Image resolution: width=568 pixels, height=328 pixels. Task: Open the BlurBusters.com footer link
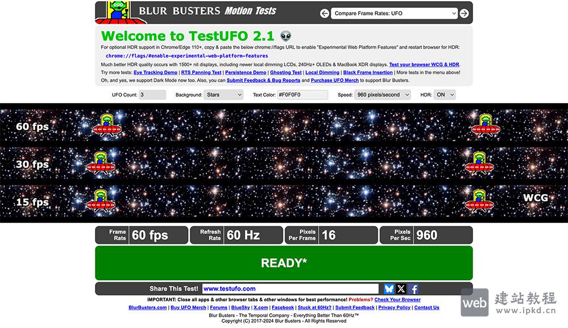pos(148,308)
